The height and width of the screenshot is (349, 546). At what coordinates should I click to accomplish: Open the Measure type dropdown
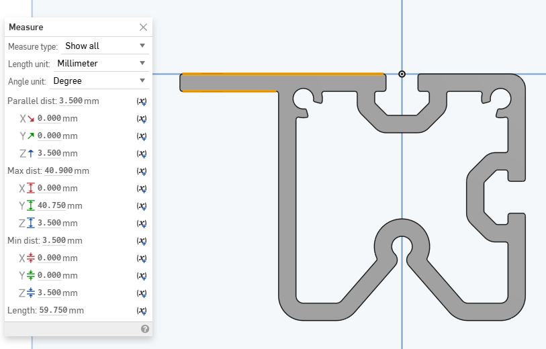[x=105, y=46]
